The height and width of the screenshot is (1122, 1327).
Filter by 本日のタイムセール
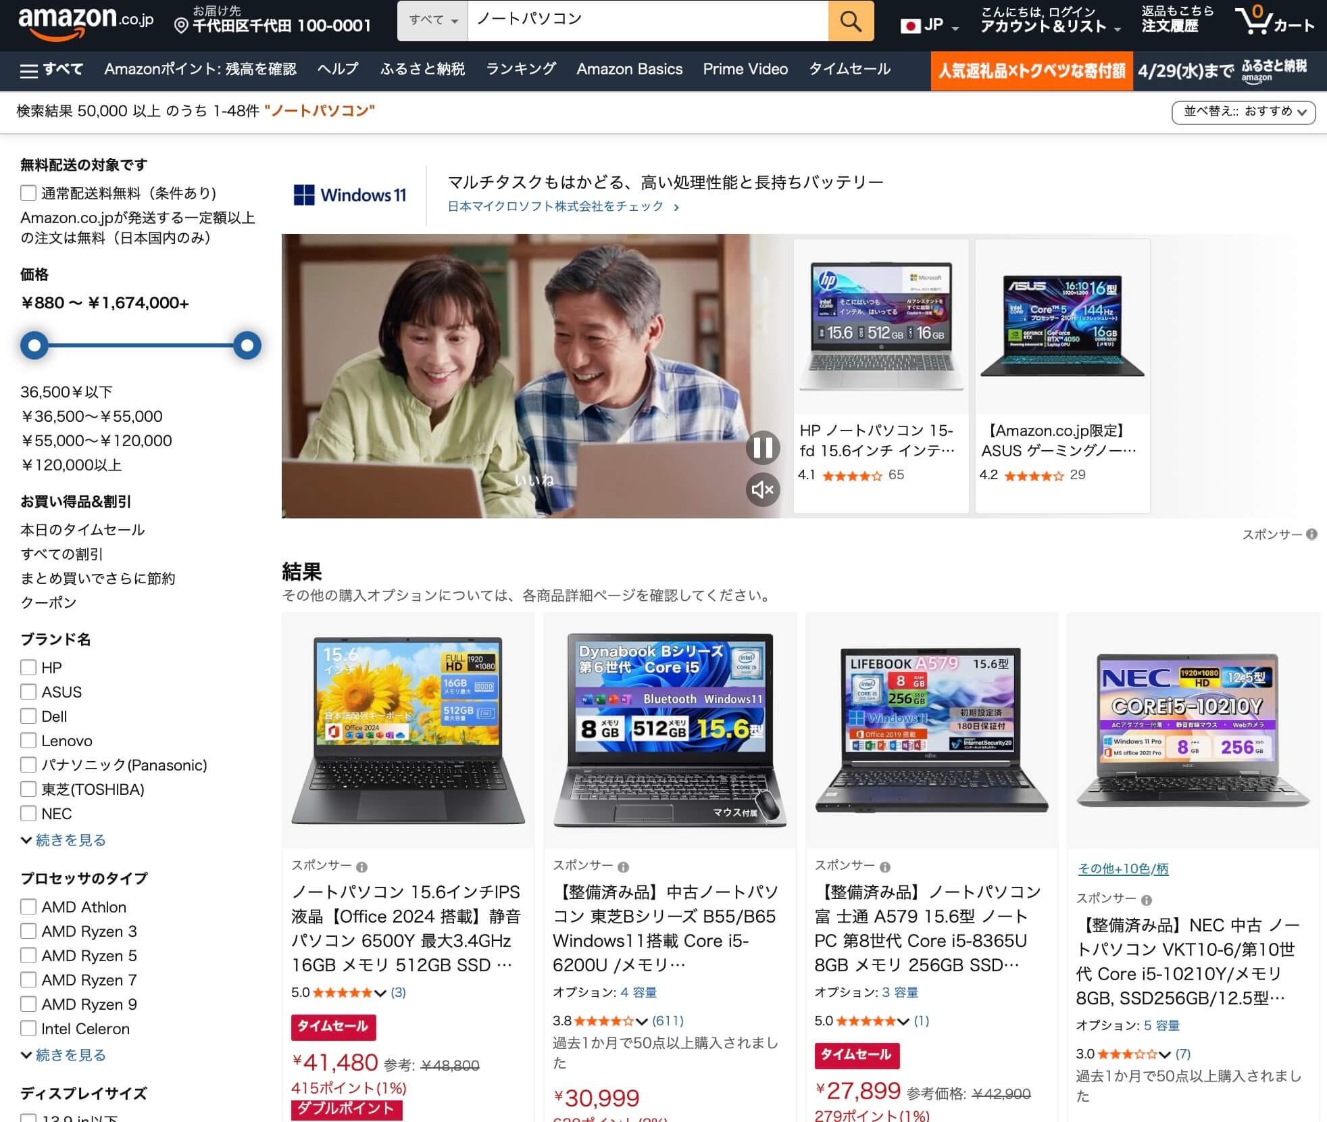tap(82, 530)
